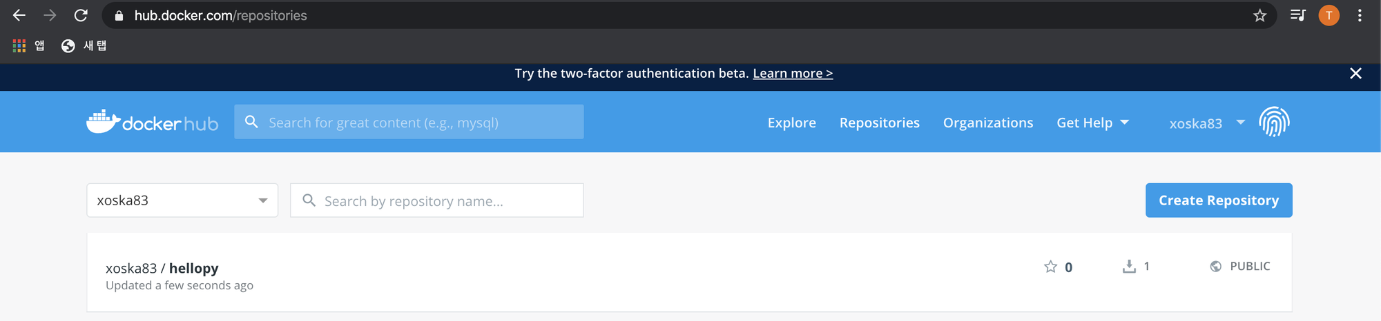Open the xoska83 namespace selector
1381x321 pixels.
coord(182,200)
